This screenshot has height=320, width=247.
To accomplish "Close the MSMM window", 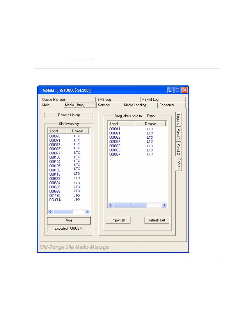I will (184, 90).
